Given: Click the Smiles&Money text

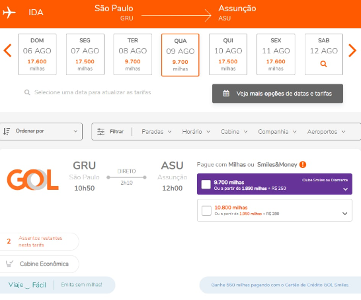Looking at the screenshot, I should (277, 165).
